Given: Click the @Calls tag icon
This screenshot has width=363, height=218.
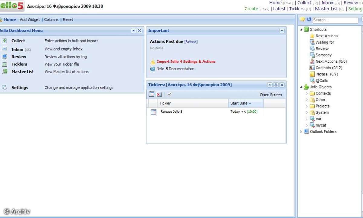Looking at the screenshot, I should pyautogui.click(x=312, y=81).
